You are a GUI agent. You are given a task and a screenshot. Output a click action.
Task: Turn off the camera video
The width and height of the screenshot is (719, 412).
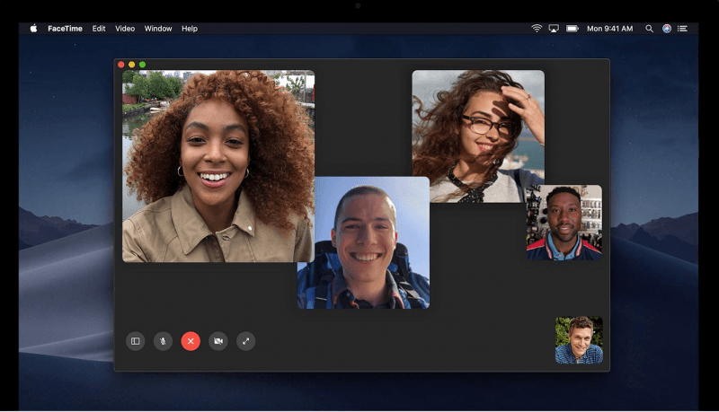(218, 341)
